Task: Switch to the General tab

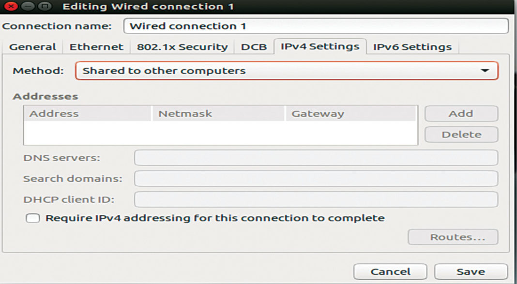Action: coord(32,46)
